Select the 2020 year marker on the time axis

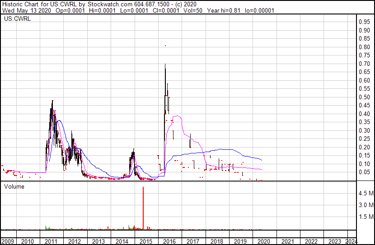tap(264, 241)
